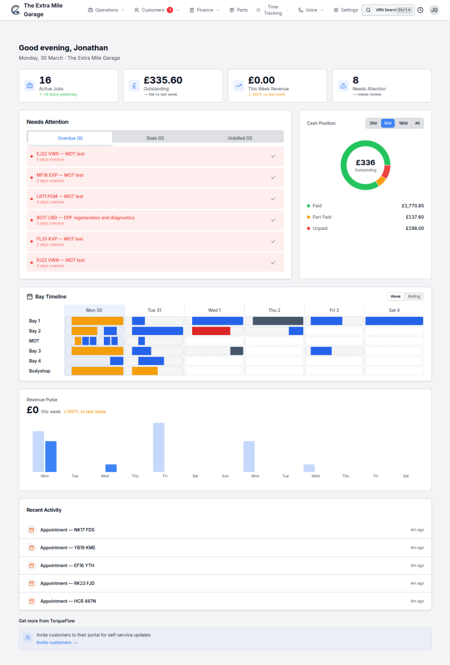This screenshot has width=450, height=665.
Task: Click The Extra Mile Garage logo
Action: click(16, 10)
